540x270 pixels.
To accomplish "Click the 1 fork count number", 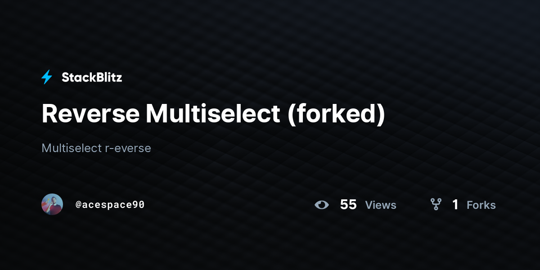I will tap(455, 205).
